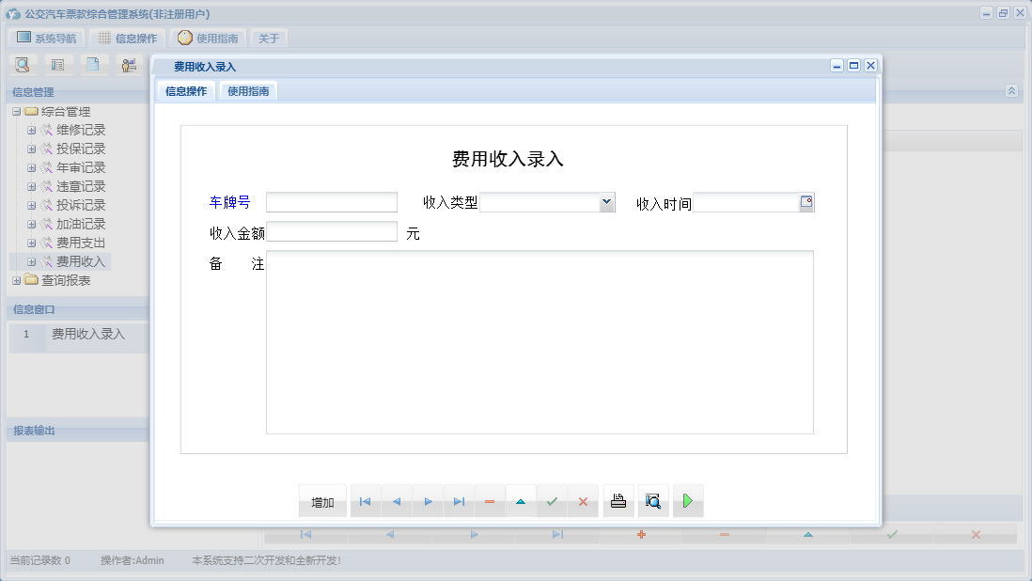Click the new document toolbar icon

[x=93, y=64]
